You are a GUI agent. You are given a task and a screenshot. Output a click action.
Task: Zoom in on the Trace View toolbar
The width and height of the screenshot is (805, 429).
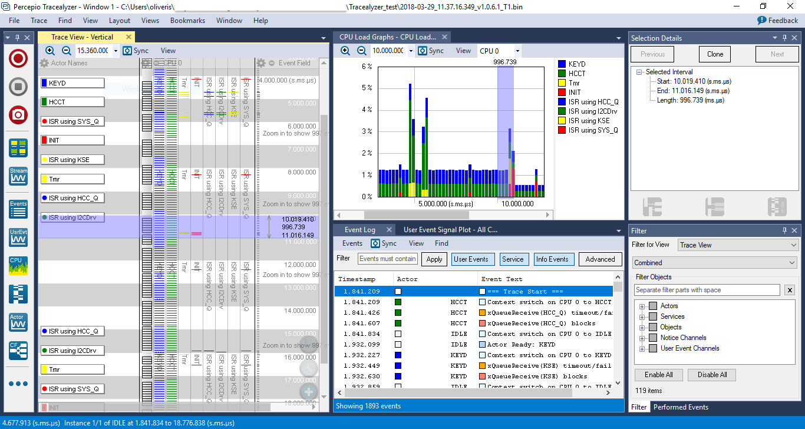(x=50, y=51)
